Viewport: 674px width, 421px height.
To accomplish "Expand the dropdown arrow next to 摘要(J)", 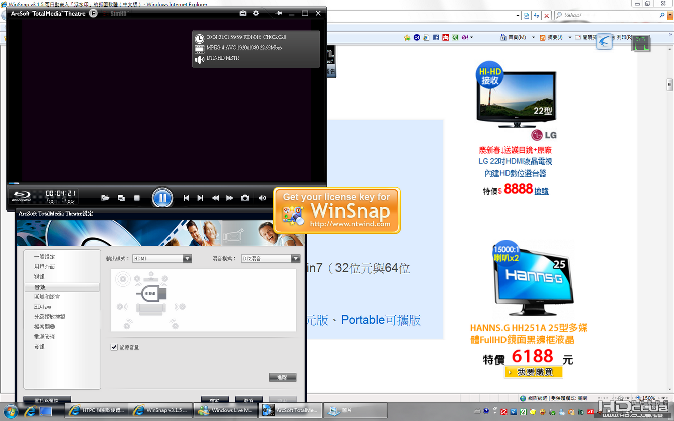I will (569, 38).
